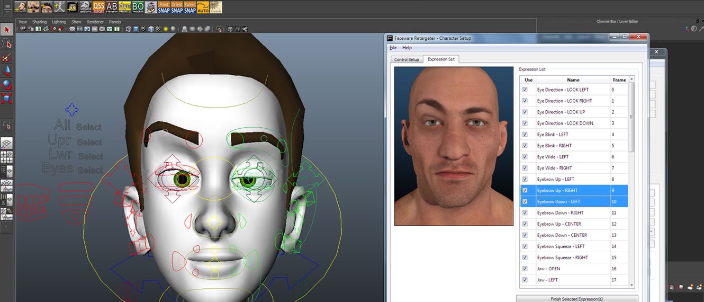Click the Eyes Select rig control

point(73,169)
